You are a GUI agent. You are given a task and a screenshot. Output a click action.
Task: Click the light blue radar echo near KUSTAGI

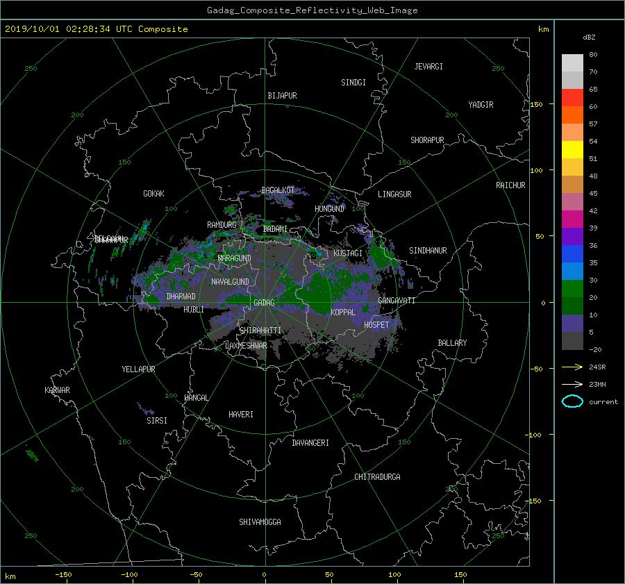(319, 254)
